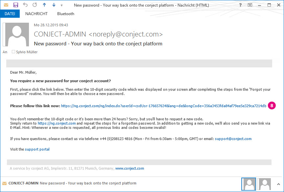Viewport: 284px width, 192px height.
Task: Maximize the message window
Action: (269, 5)
